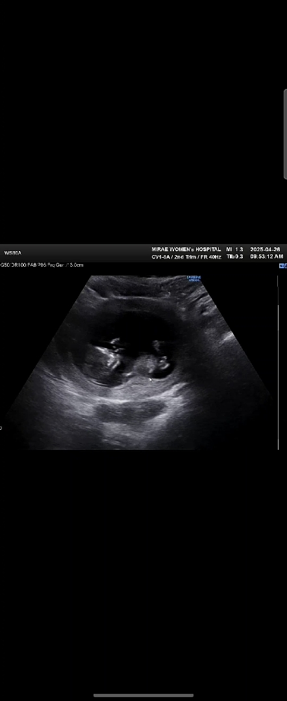This screenshot has width=287, height=701.
Task: Tap the WS80A model label
Action: (x=13, y=253)
